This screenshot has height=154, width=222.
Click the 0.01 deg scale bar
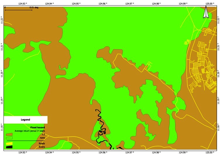pos(18,10)
